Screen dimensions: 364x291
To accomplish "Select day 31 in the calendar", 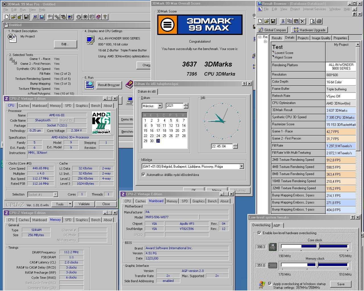I will click(158, 141).
